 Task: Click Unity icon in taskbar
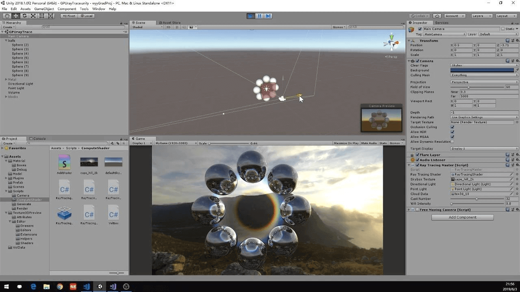(x=100, y=287)
